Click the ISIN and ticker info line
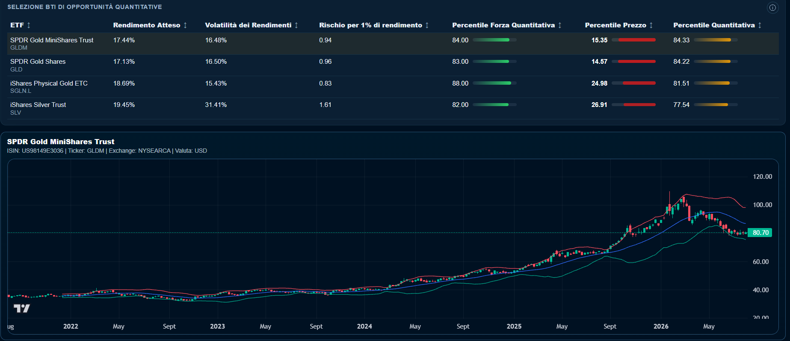790x341 pixels. [107, 151]
